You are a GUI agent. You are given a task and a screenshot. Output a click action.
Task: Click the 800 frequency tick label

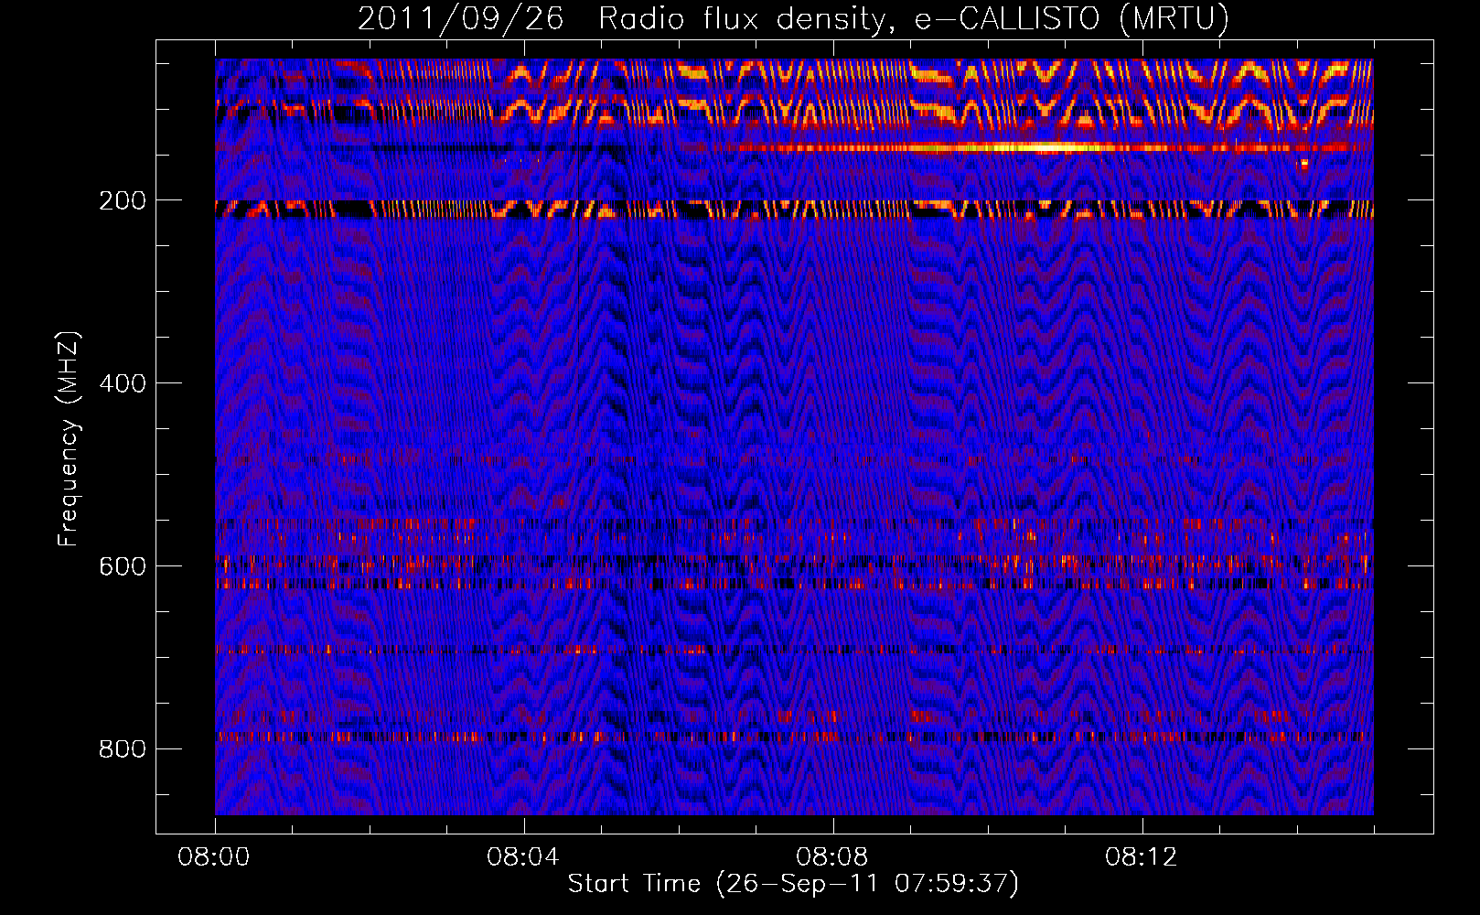(x=123, y=749)
